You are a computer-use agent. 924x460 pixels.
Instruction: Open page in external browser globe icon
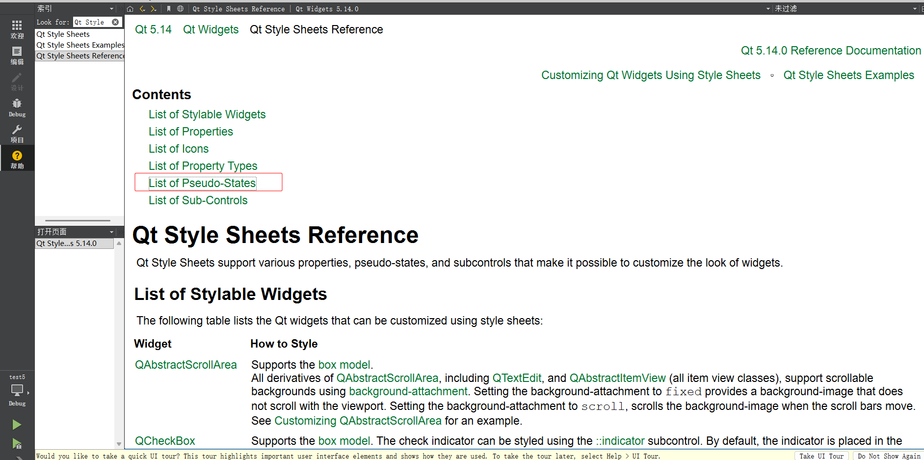(x=180, y=9)
